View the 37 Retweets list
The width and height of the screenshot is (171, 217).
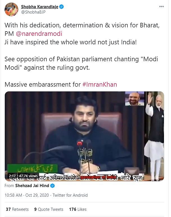pos(17,209)
